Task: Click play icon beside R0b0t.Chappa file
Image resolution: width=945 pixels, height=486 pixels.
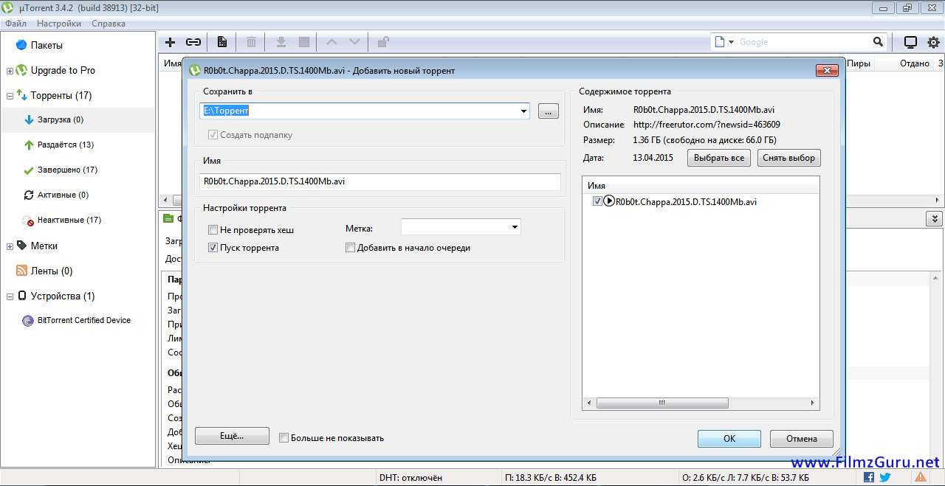Action: (x=609, y=201)
